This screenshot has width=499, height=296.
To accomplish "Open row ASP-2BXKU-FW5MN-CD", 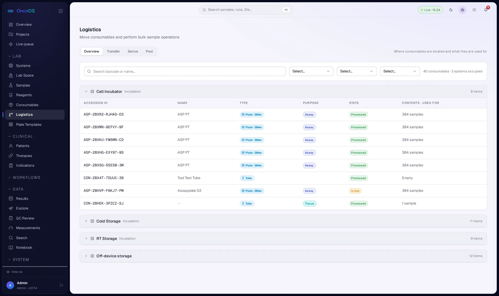I will click(x=283, y=140).
